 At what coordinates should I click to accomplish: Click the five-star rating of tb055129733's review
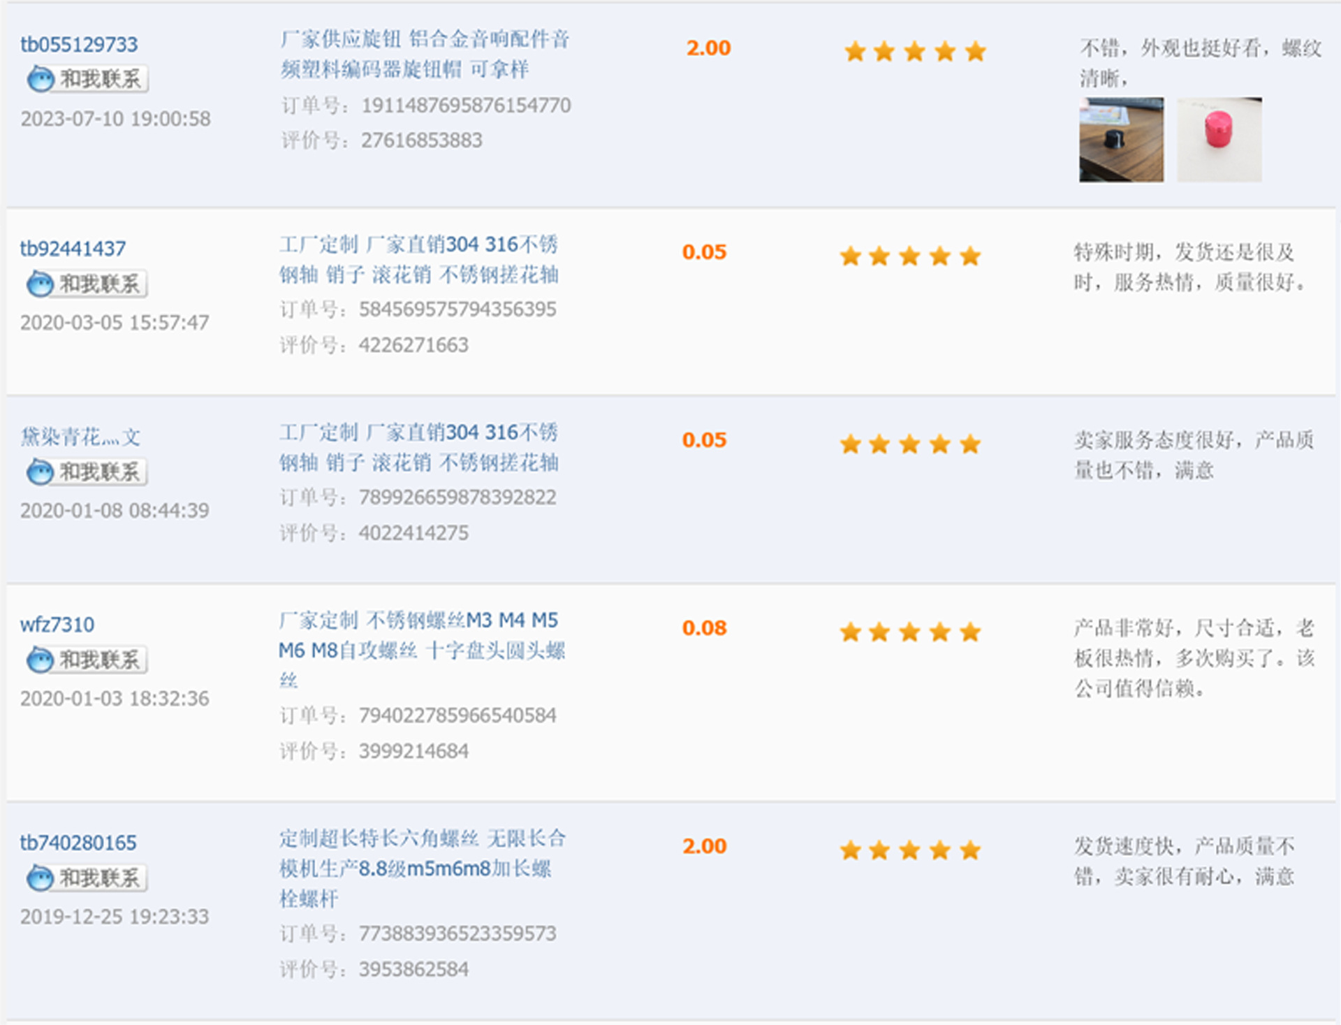(914, 51)
